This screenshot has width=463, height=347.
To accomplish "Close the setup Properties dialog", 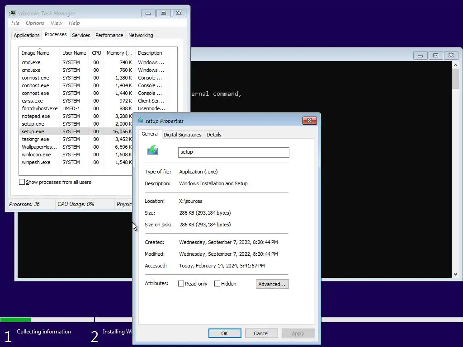I will click(309, 120).
